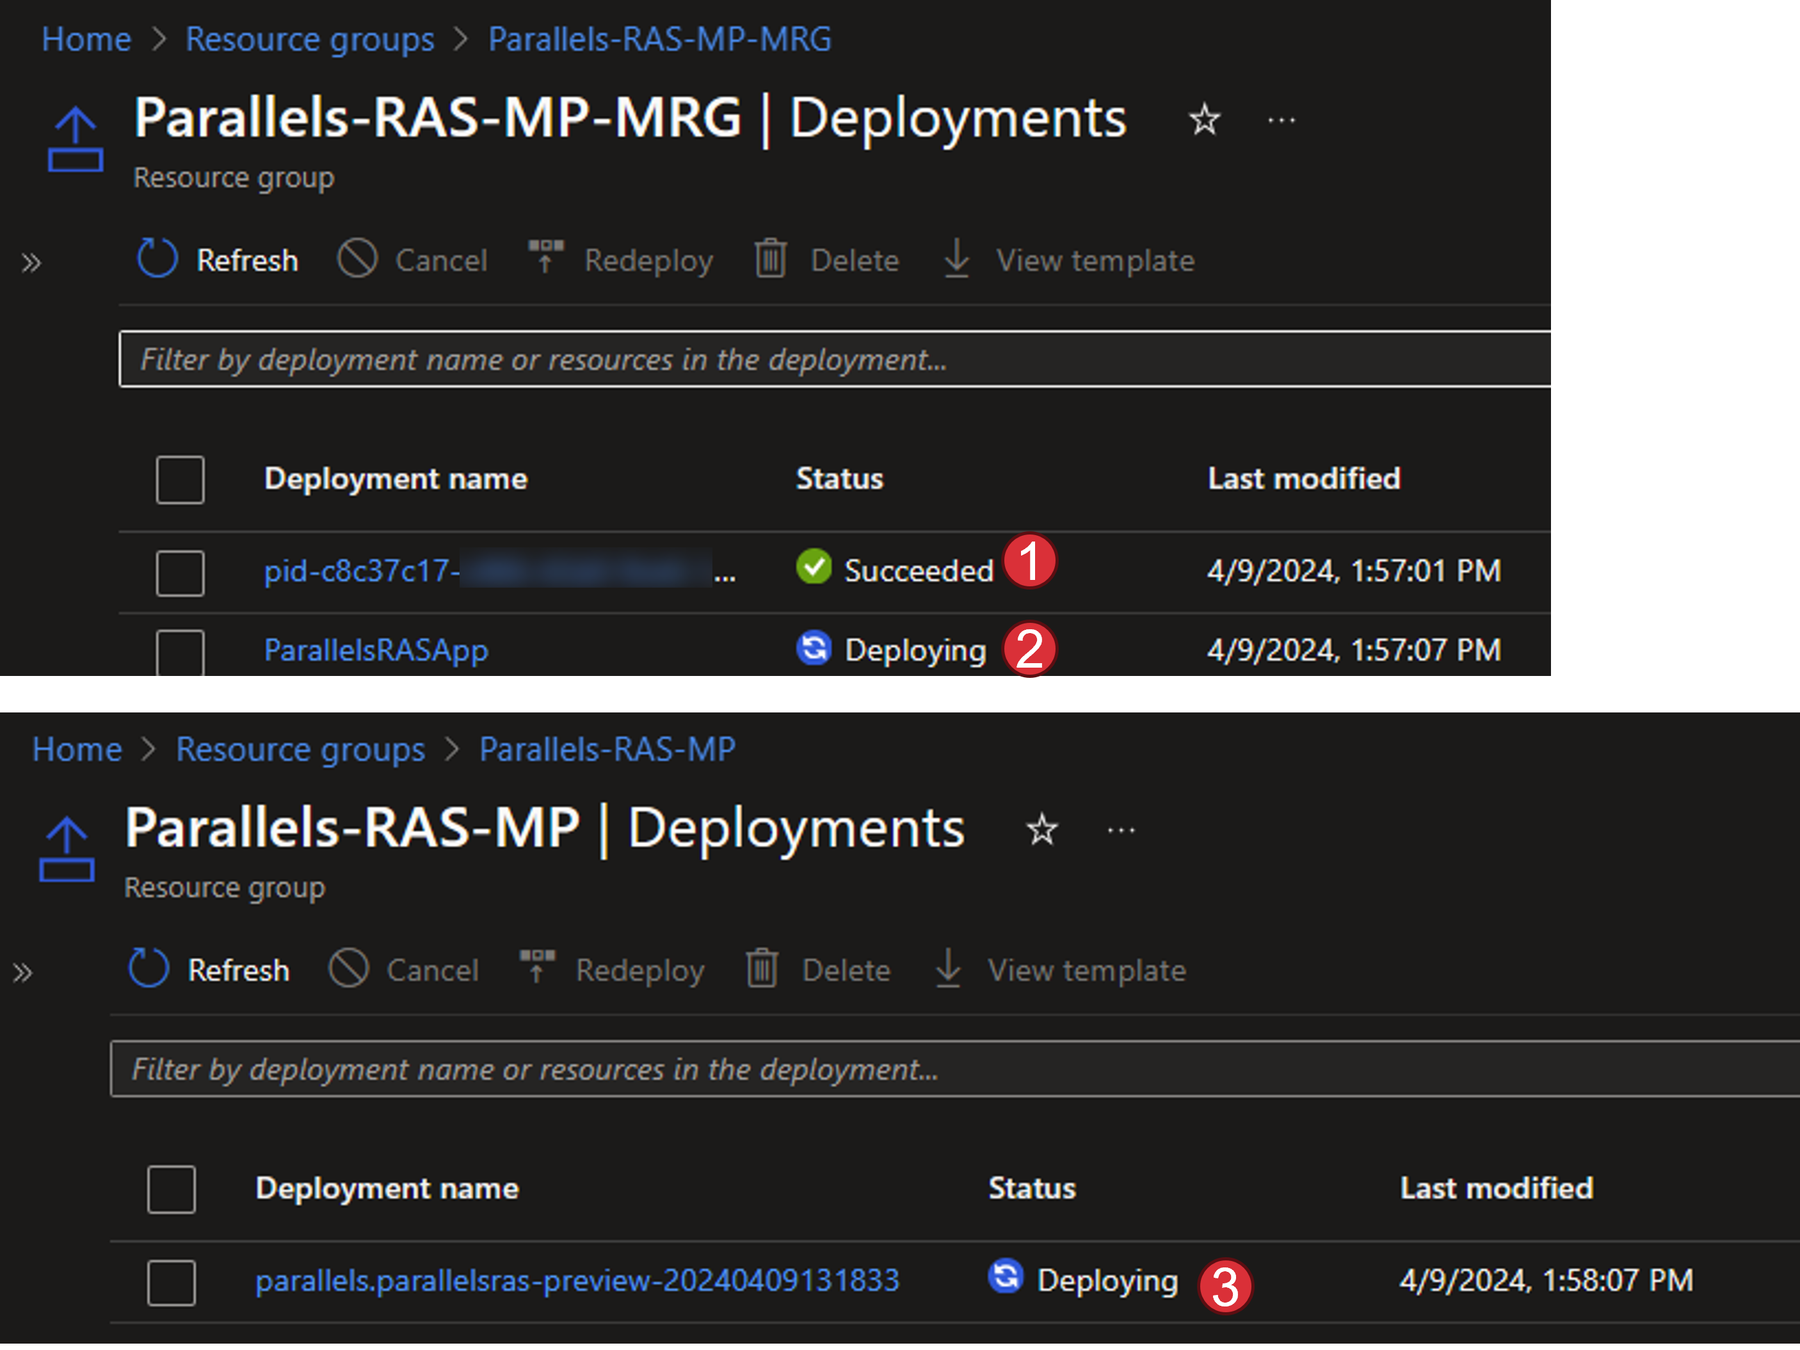Viewport: 1800px width, 1350px height.
Task: Open more options ellipsis beside Parallels-RAS-MP-MRG title
Action: (1282, 120)
